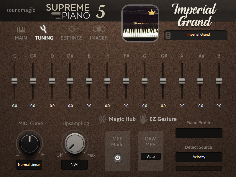Click the A# note tuning slider handle
This screenshot has height=177, width=236.
pyautogui.click(x=200, y=81)
